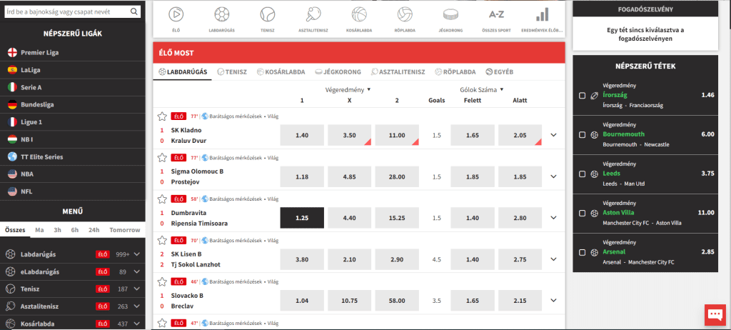Open the Végeredmény market dropdown
This screenshot has width=731, height=330.
[348, 89]
